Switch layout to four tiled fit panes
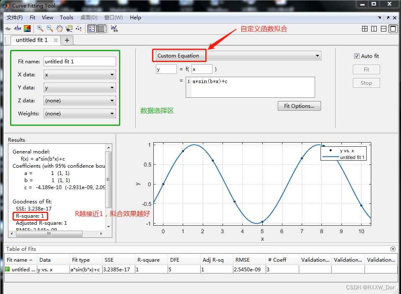 tap(365, 29)
